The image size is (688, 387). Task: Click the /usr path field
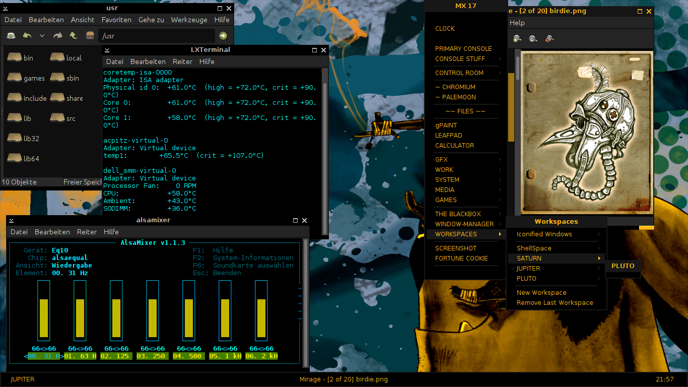(157, 36)
